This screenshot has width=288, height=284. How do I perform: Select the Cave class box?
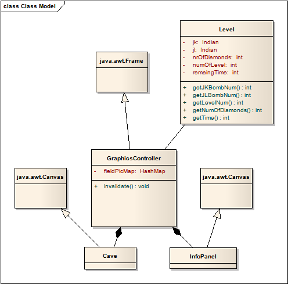click(110, 258)
